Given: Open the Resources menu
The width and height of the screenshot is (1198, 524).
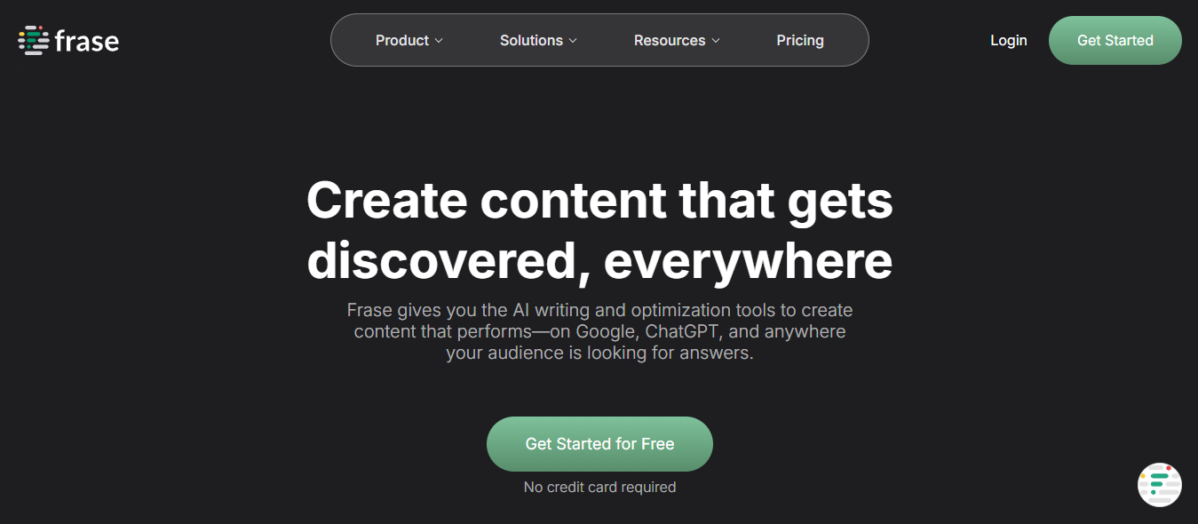Looking at the screenshot, I should tap(677, 41).
